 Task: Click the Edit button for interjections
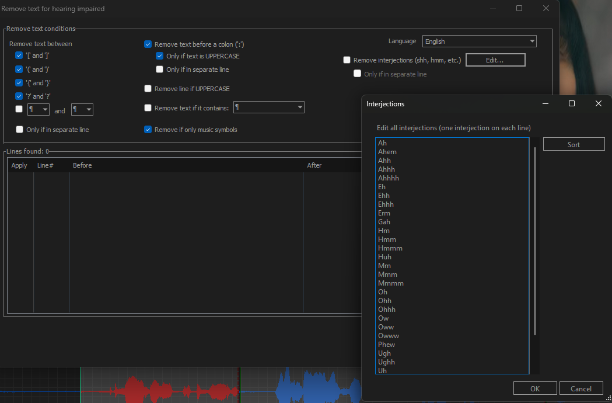(495, 60)
